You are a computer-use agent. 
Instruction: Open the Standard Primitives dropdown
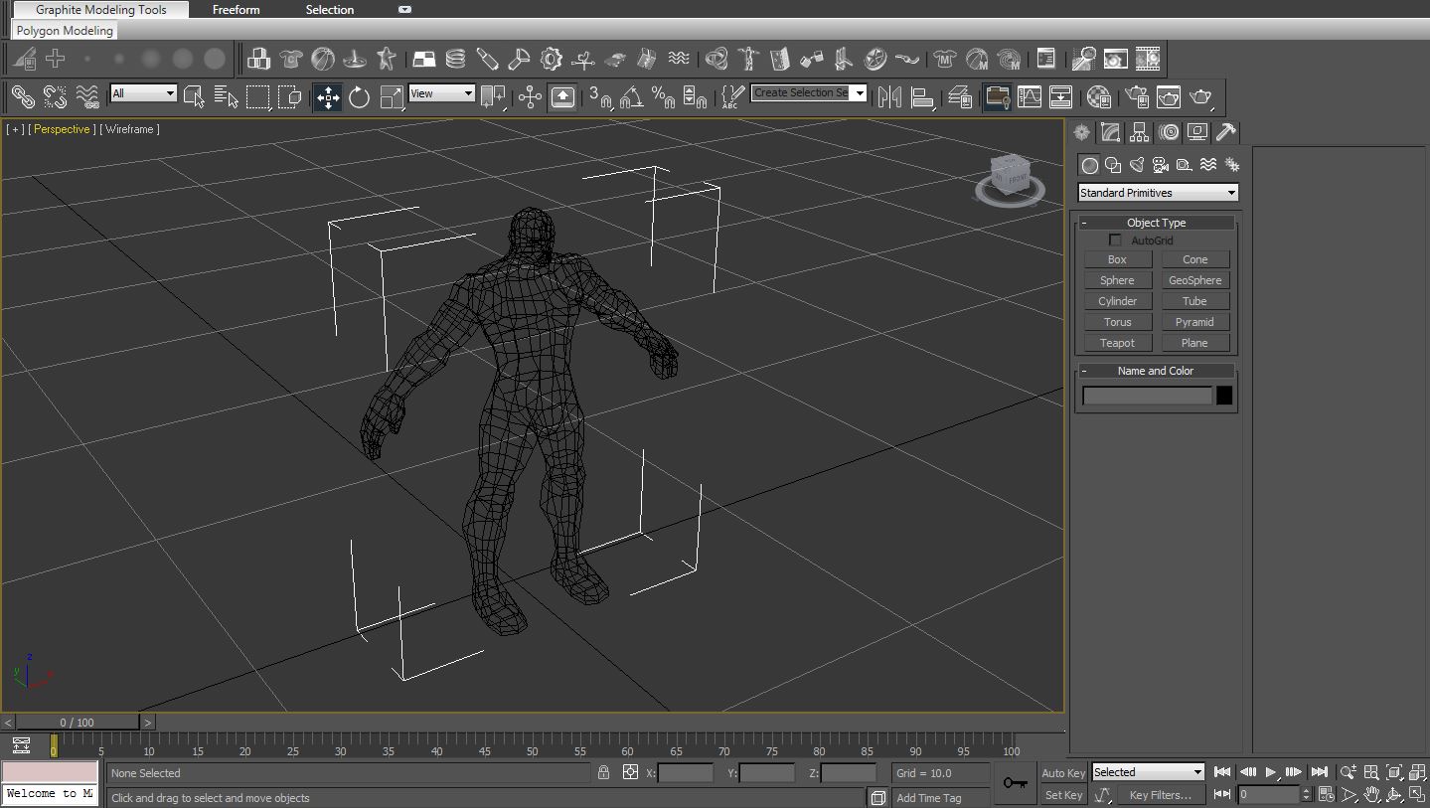1158,193
